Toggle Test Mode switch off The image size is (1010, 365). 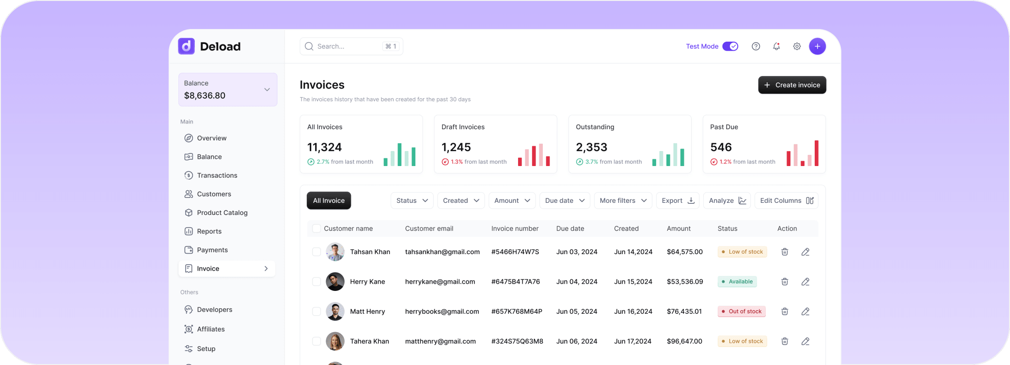click(x=730, y=46)
